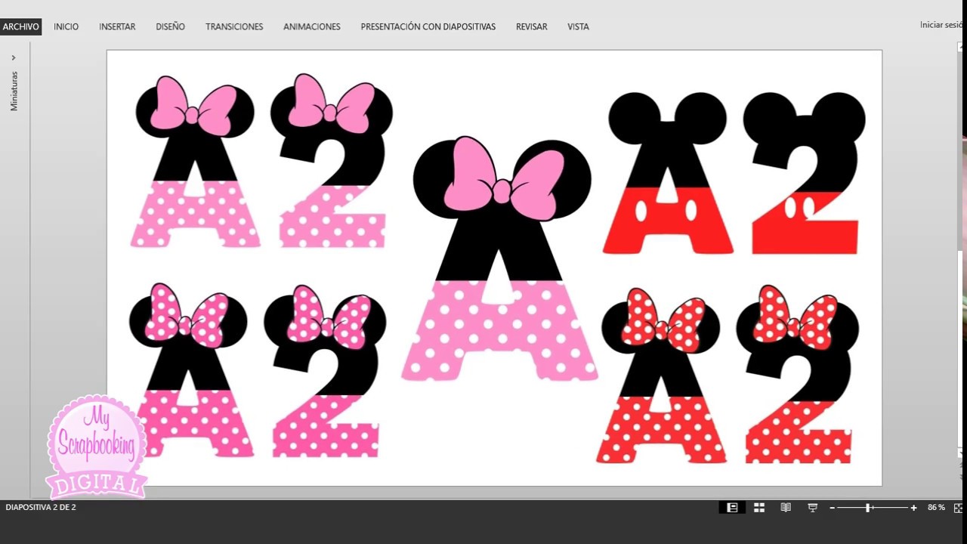The height and width of the screenshot is (544, 967).
Task: Switch to the REVISAR tab
Action: tap(532, 26)
